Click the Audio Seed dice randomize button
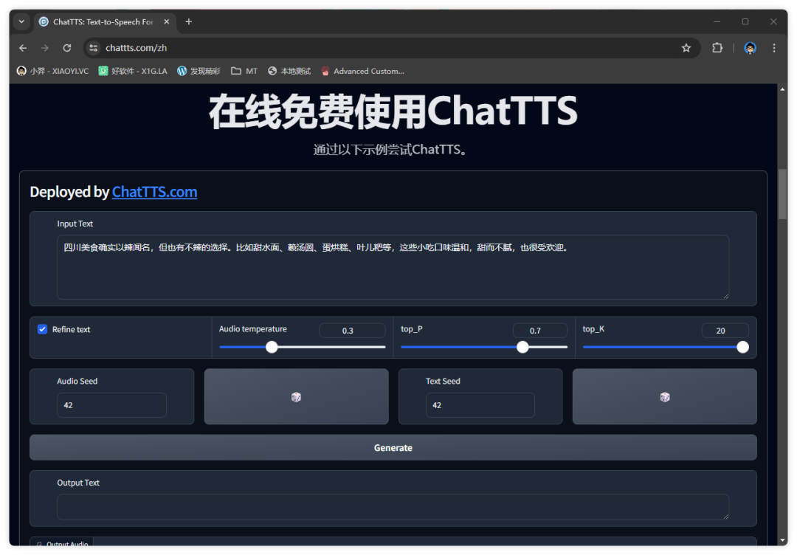Viewport: 797px width, 555px height. coord(296,397)
